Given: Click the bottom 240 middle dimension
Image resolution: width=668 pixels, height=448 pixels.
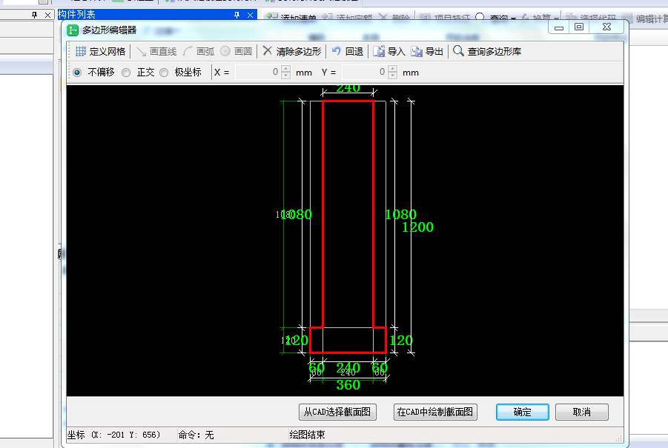Looking at the screenshot, I should pyautogui.click(x=348, y=367).
